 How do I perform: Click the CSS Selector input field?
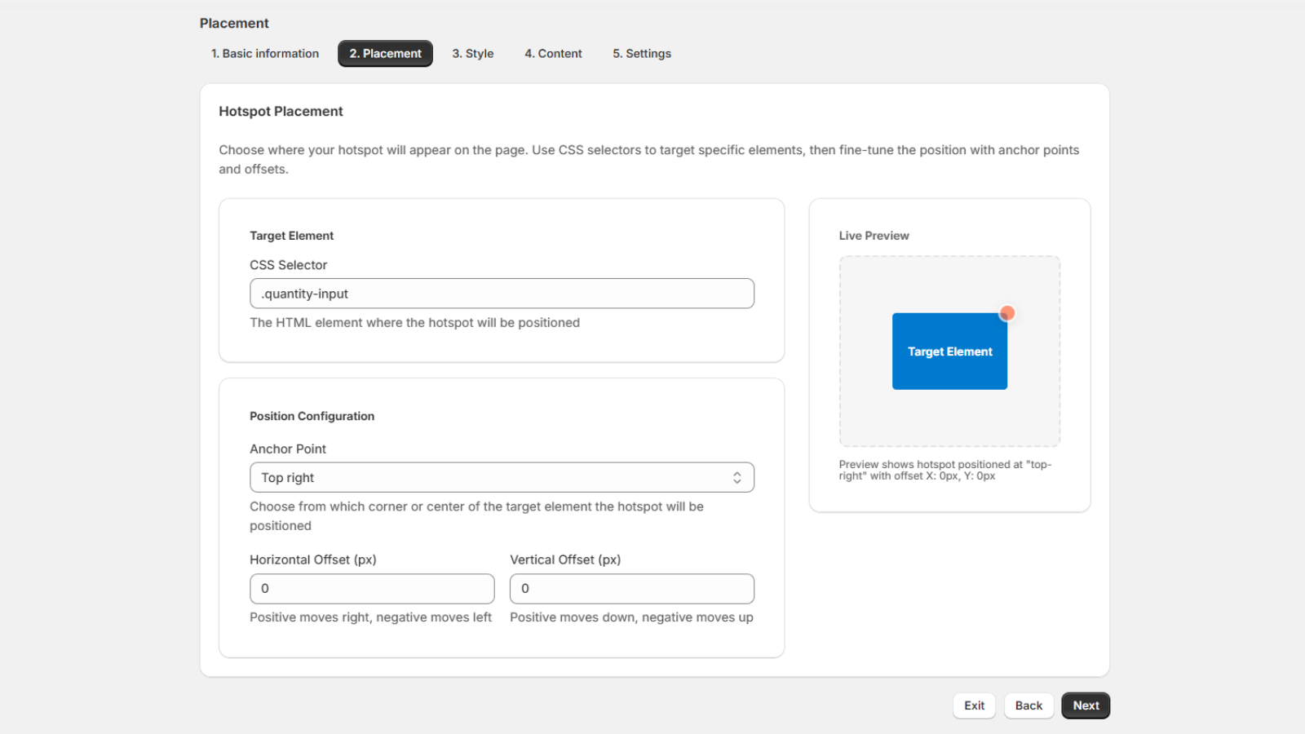pos(502,293)
